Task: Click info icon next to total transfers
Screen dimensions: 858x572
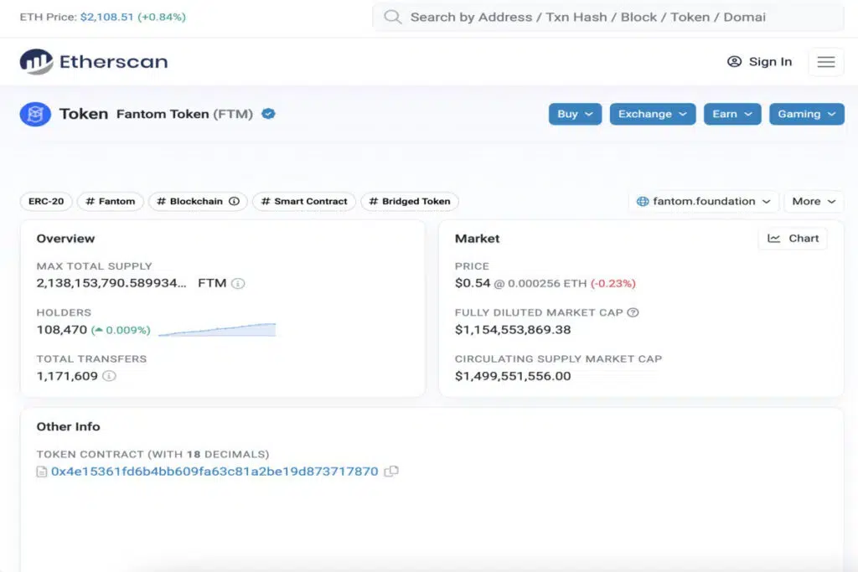Action: [x=110, y=376]
